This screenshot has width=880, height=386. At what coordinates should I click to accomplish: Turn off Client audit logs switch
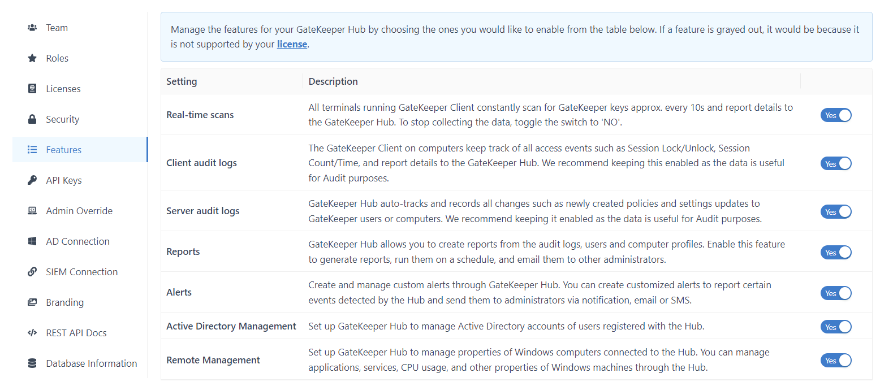click(835, 163)
